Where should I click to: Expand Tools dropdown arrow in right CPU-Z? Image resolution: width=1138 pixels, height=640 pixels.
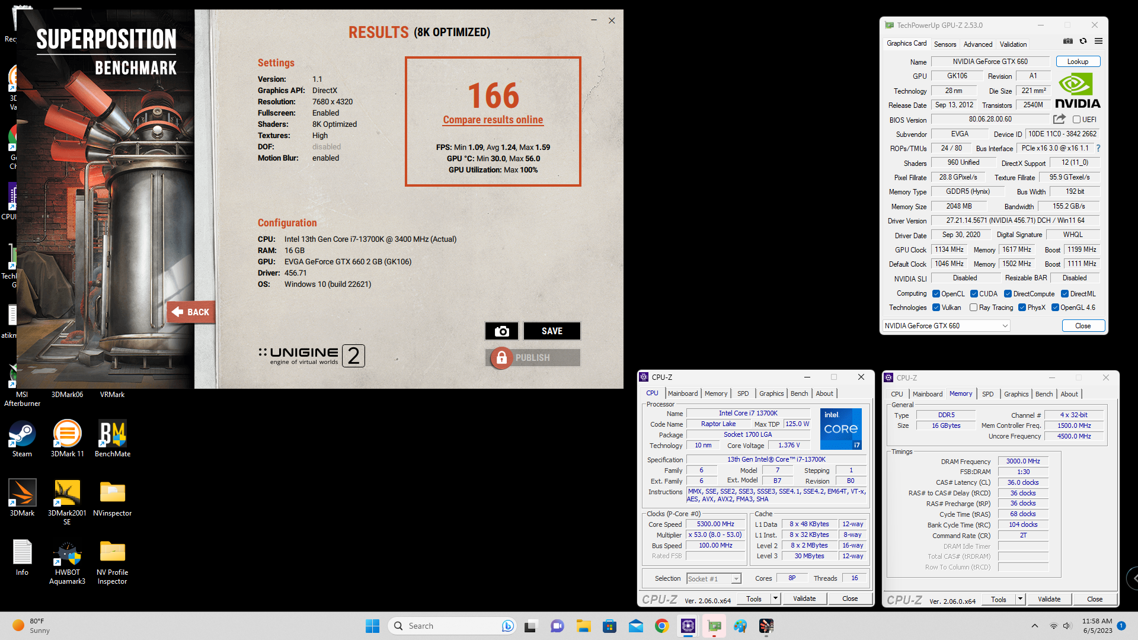pos(1020,599)
